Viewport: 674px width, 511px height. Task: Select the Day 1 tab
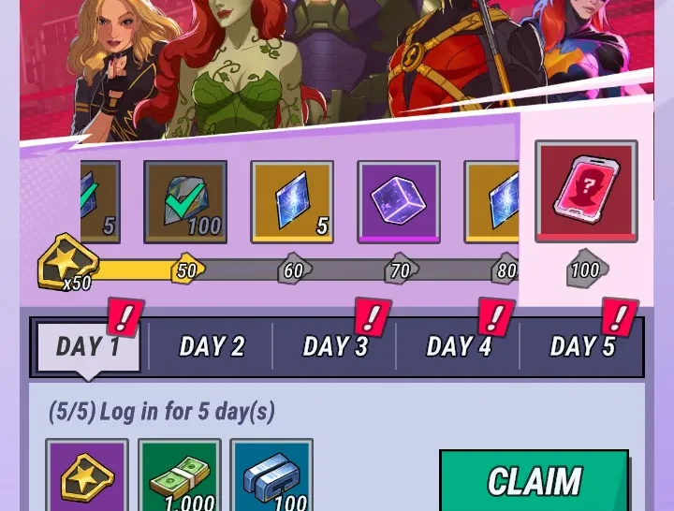click(x=89, y=346)
